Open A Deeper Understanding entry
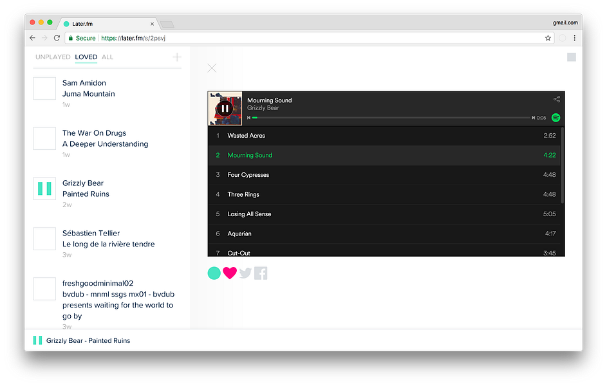The height and width of the screenshot is (386, 607). coord(106,138)
